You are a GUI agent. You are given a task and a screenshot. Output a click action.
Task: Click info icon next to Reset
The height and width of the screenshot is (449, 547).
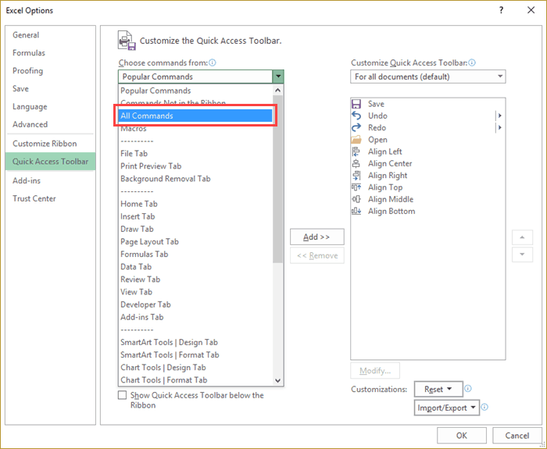(468, 388)
